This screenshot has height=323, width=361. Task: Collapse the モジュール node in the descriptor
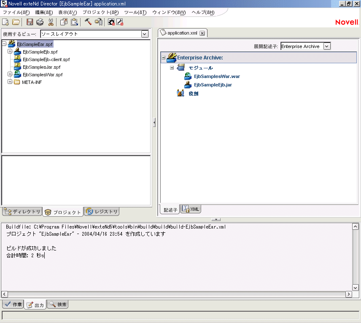pyautogui.click(x=172, y=67)
